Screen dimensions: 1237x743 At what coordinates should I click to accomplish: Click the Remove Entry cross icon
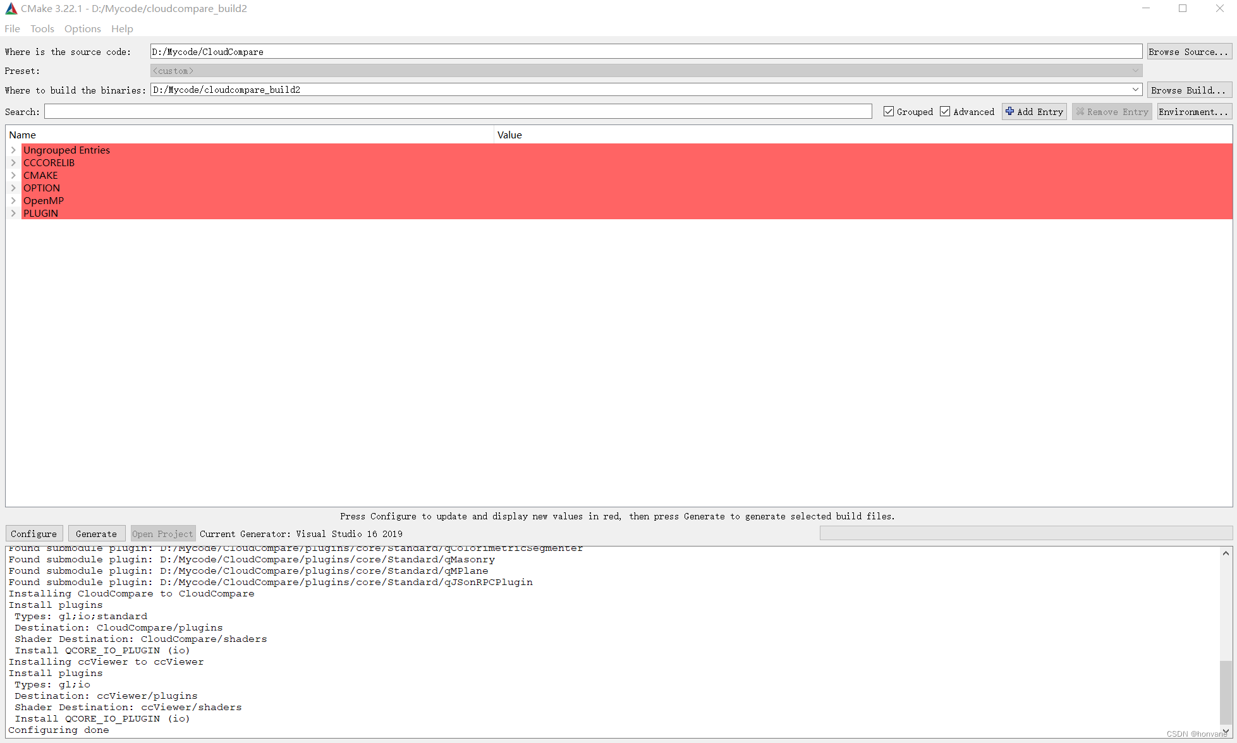click(1080, 112)
